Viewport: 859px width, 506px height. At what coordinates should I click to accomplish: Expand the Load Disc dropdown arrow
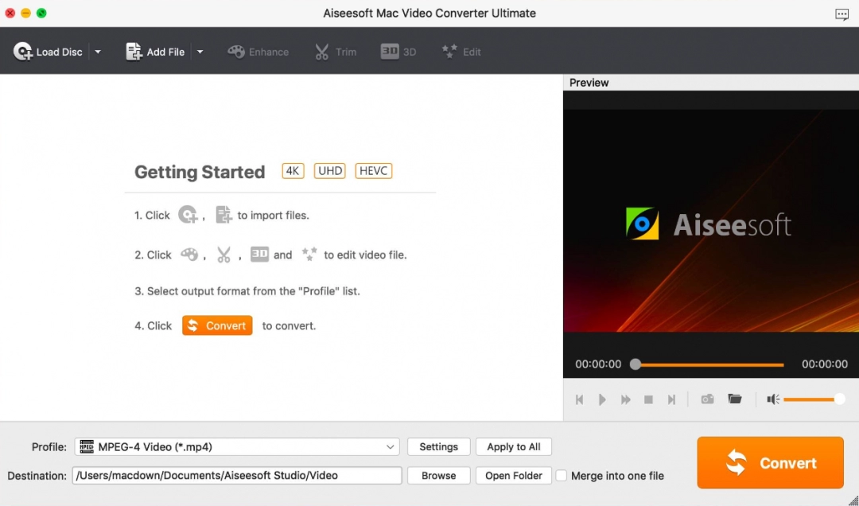coord(98,51)
